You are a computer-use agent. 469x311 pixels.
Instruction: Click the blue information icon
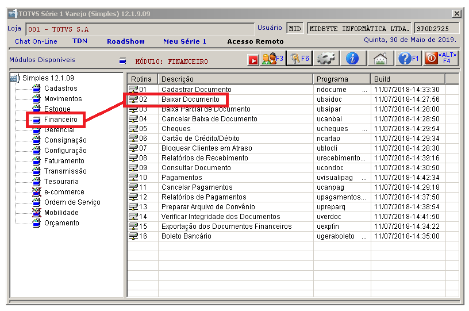point(352,58)
